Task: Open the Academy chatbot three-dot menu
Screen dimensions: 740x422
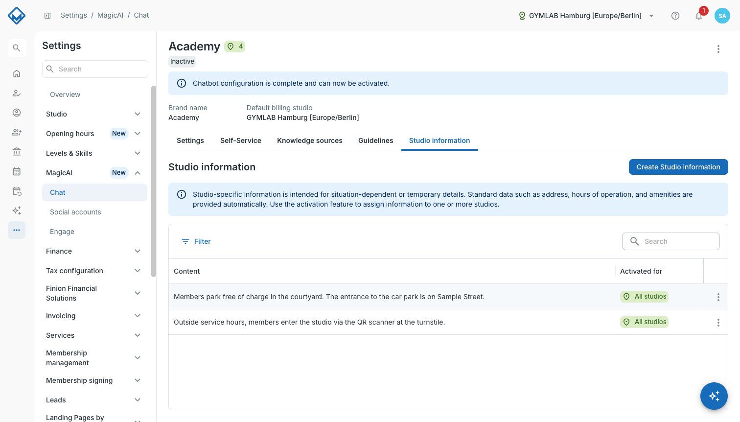Action: click(x=718, y=49)
